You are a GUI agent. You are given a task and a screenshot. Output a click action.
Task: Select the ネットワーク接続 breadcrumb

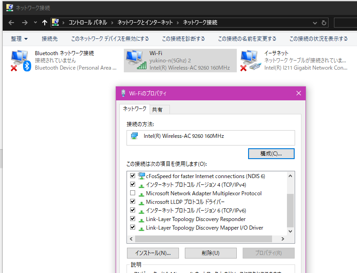(200, 23)
